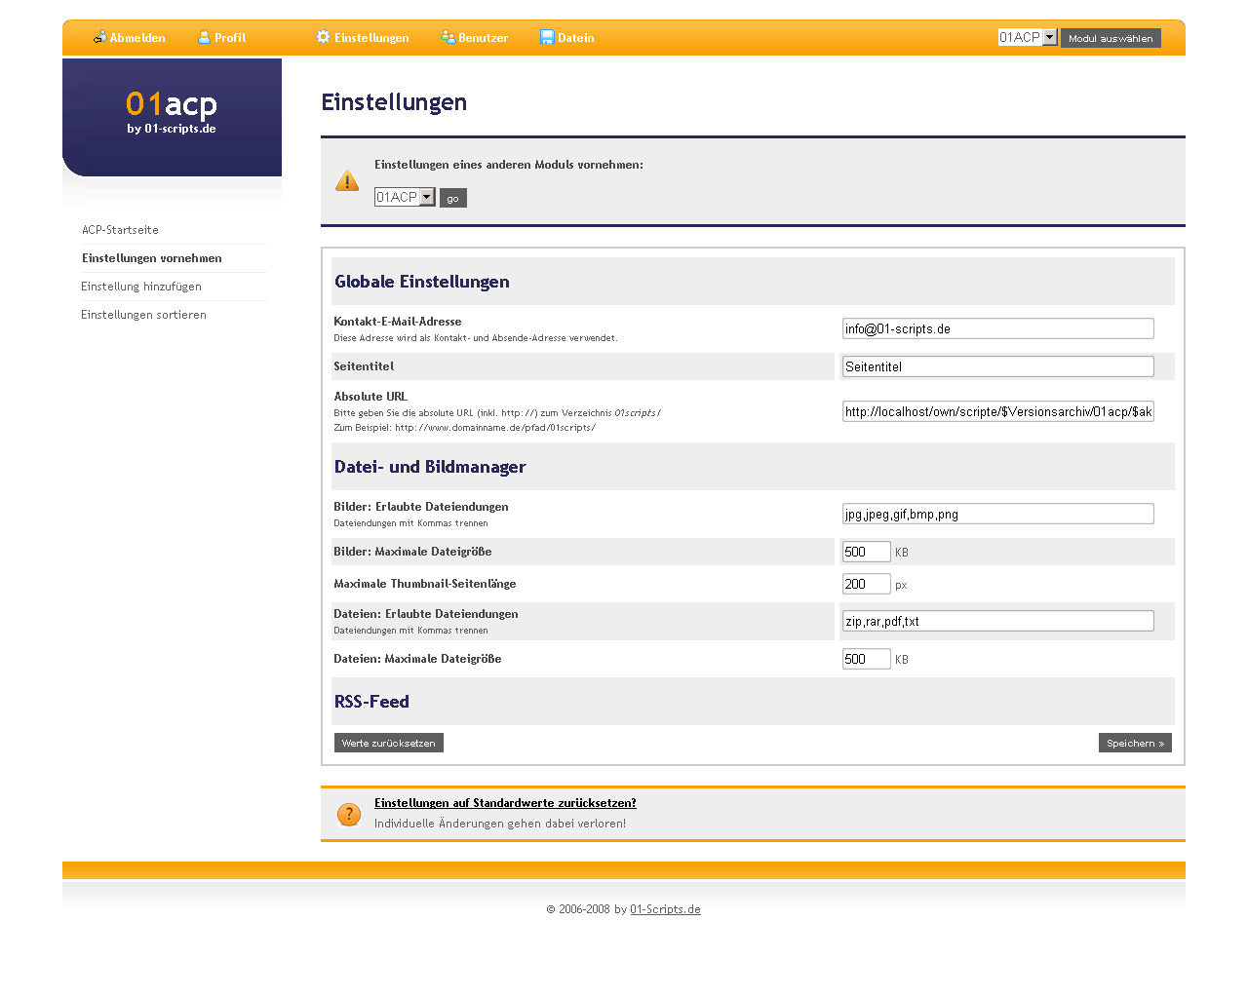Focus Maximale Thumbnail-Seitenlänge field
The image size is (1248, 998).
(x=867, y=584)
